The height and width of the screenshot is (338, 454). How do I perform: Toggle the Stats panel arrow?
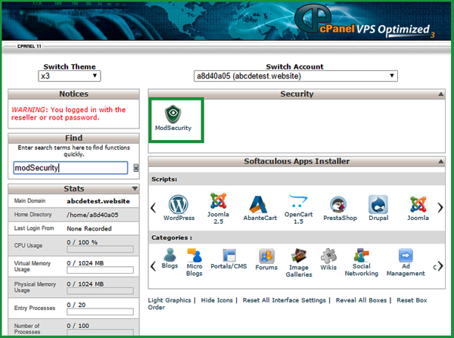coord(135,189)
